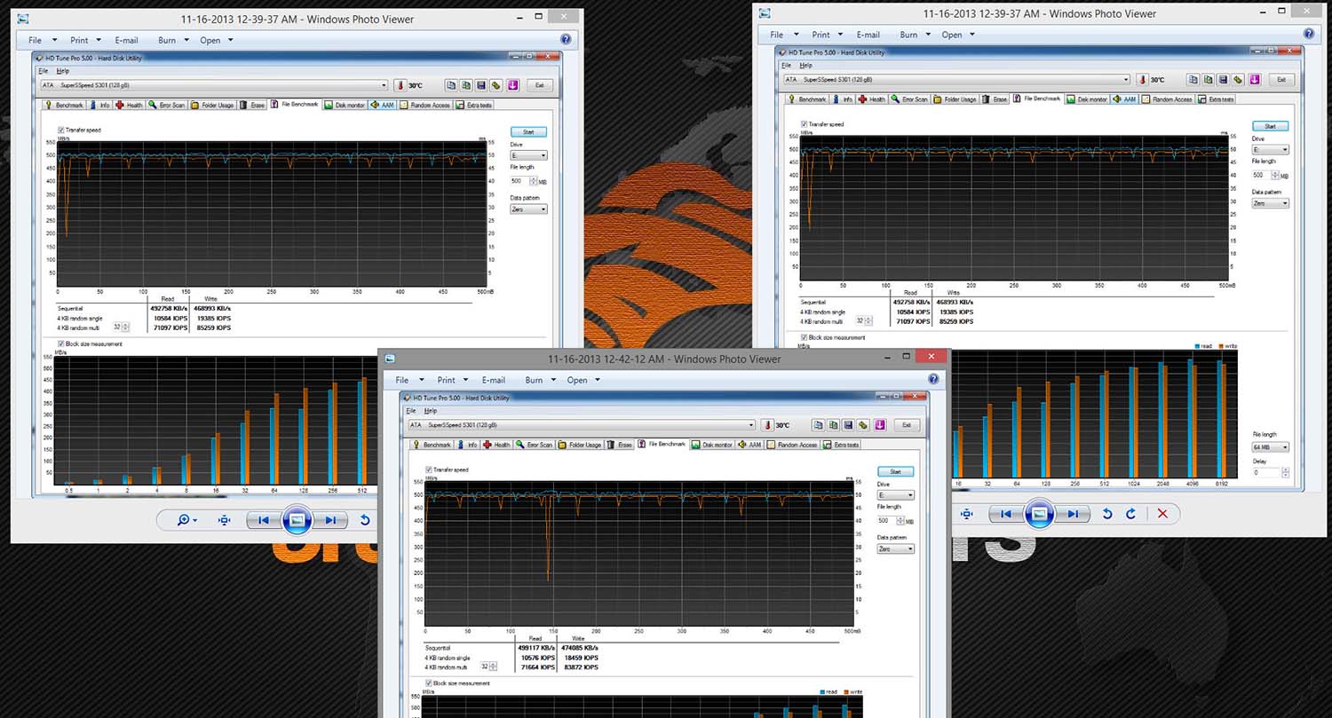This screenshot has height=718, width=1332.
Task: Switch to the Health tab in center HD Tune
Action: (497, 445)
